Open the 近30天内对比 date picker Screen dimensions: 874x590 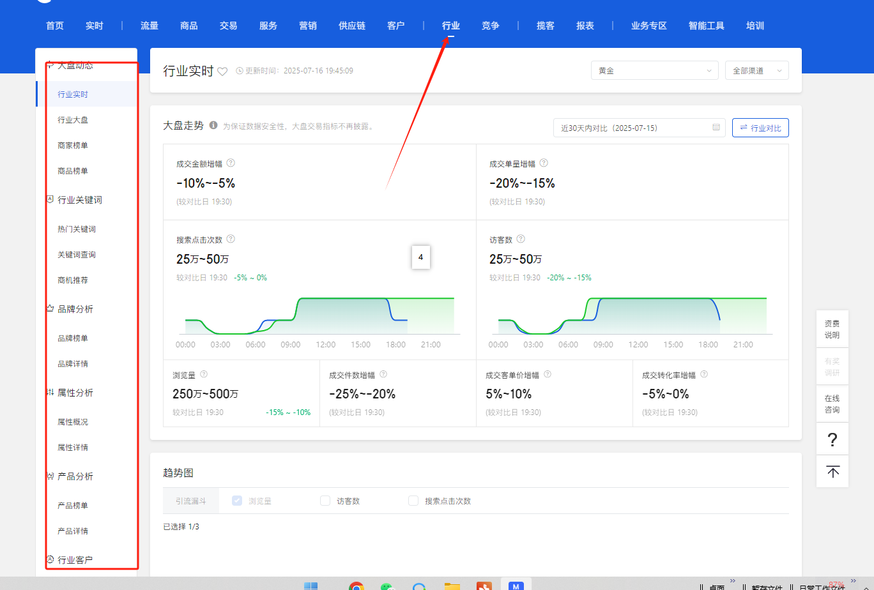(x=638, y=128)
